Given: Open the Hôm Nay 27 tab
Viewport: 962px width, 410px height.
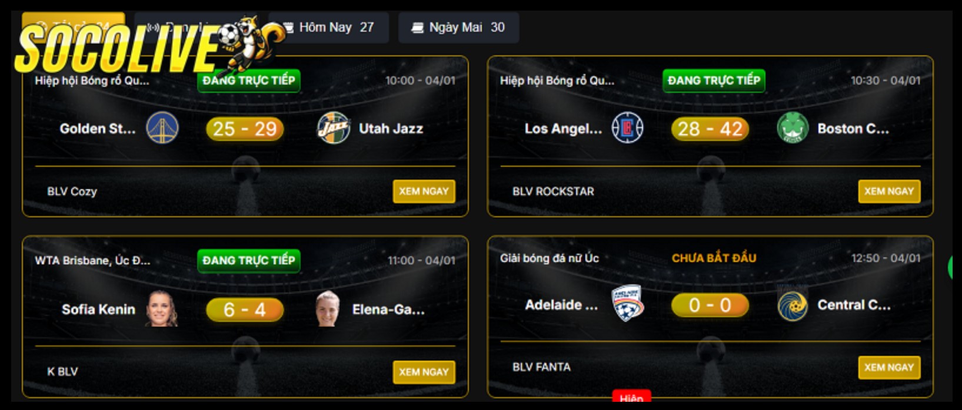Looking at the screenshot, I should pyautogui.click(x=328, y=28).
